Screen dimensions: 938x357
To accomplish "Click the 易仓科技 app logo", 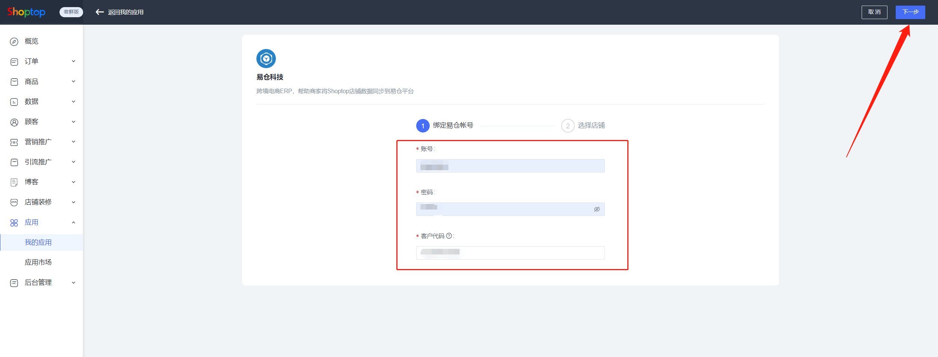I will (x=266, y=58).
